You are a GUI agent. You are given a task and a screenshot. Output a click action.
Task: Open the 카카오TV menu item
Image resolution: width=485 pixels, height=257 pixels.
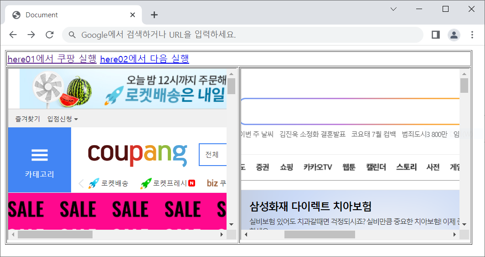pos(318,167)
